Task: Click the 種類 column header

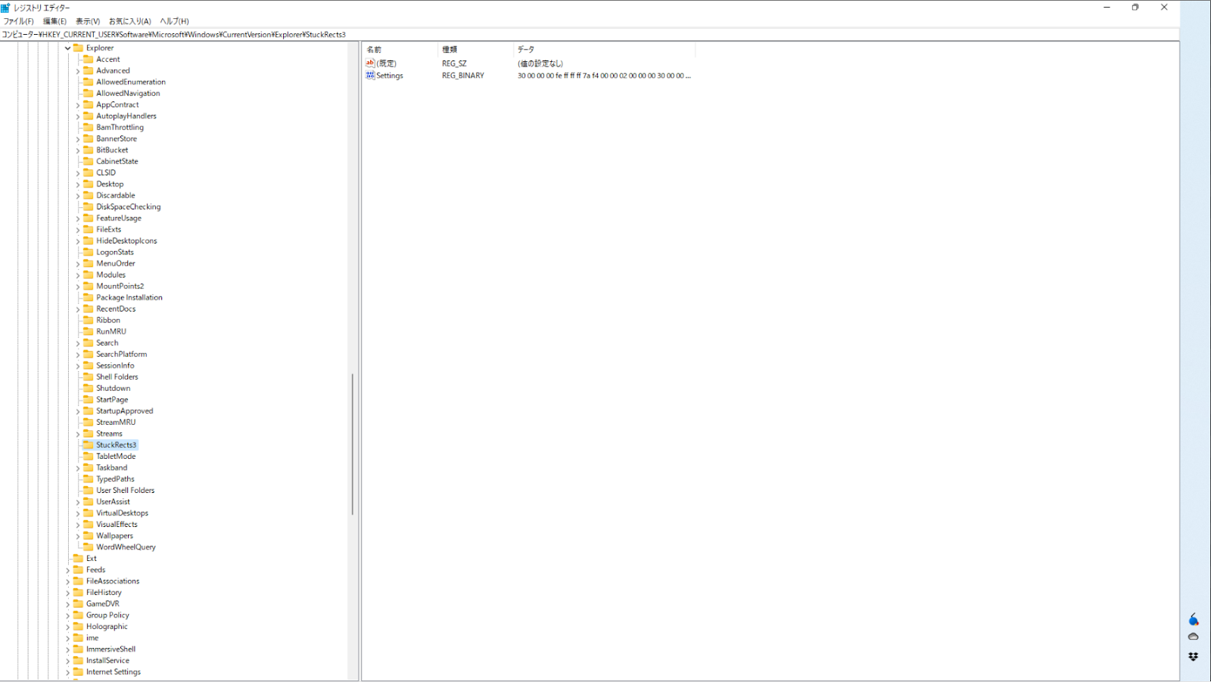Action: point(475,49)
